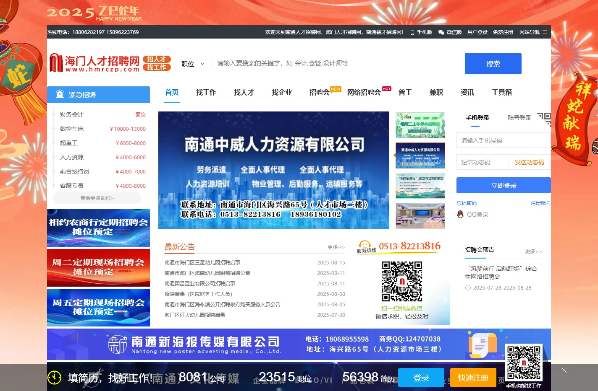Click 发送动态码 link
This screenshot has width=598, height=391.
coord(529,162)
